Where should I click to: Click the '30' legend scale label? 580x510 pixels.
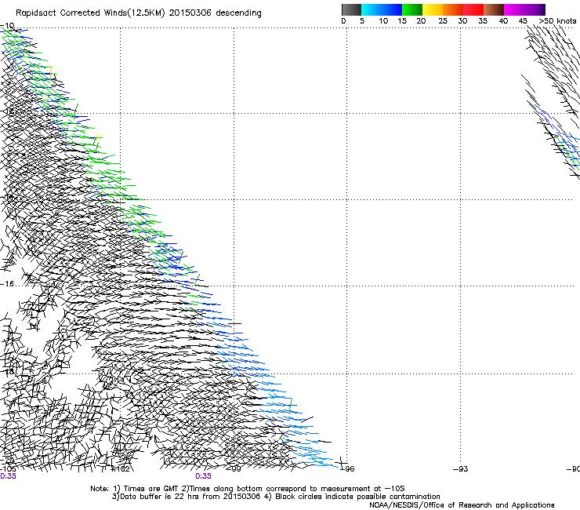[x=462, y=21]
